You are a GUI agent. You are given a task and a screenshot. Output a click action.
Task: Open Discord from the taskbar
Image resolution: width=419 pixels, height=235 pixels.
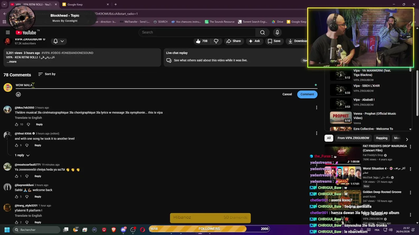pyautogui.click(x=123, y=230)
